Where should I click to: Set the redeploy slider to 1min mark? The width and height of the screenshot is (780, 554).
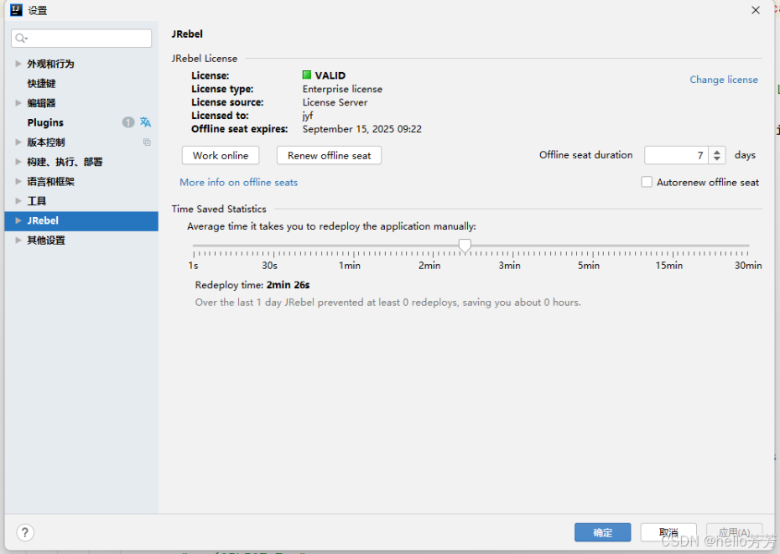[353, 246]
